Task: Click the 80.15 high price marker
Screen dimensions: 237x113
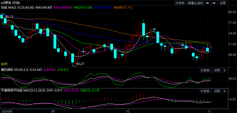Action: (x=9, y=16)
